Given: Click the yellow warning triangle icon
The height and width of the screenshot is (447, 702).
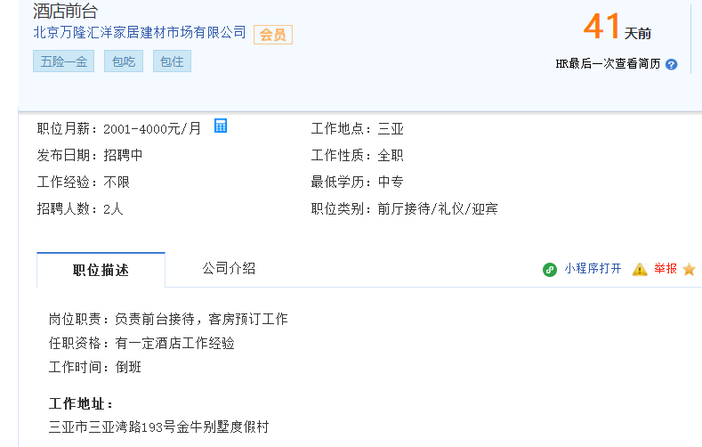Looking at the screenshot, I should pyautogui.click(x=640, y=269).
